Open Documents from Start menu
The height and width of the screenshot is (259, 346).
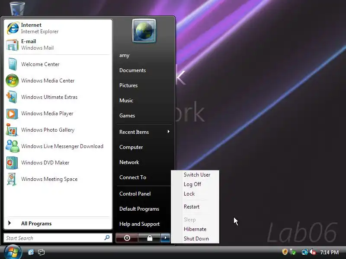(x=132, y=70)
